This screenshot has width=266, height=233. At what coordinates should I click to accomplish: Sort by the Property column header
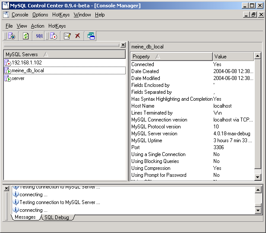click(x=171, y=57)
